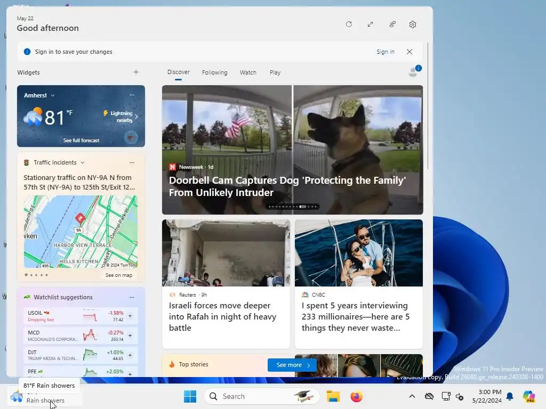Click the muted volume tray icon
Viewport: 546px width, 409px height.
[460, 396]
